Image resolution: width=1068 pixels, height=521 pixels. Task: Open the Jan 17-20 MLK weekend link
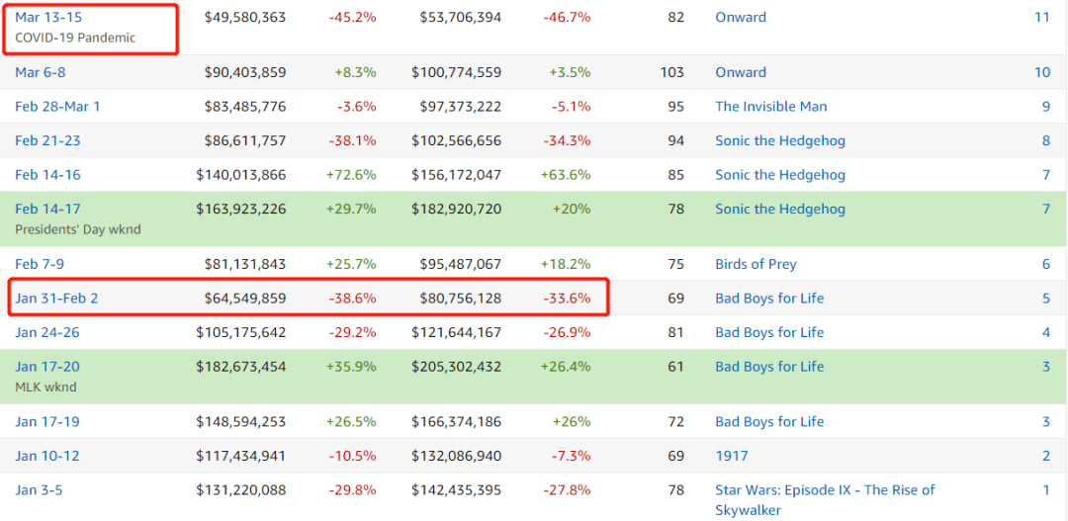[x=47, y=367]
